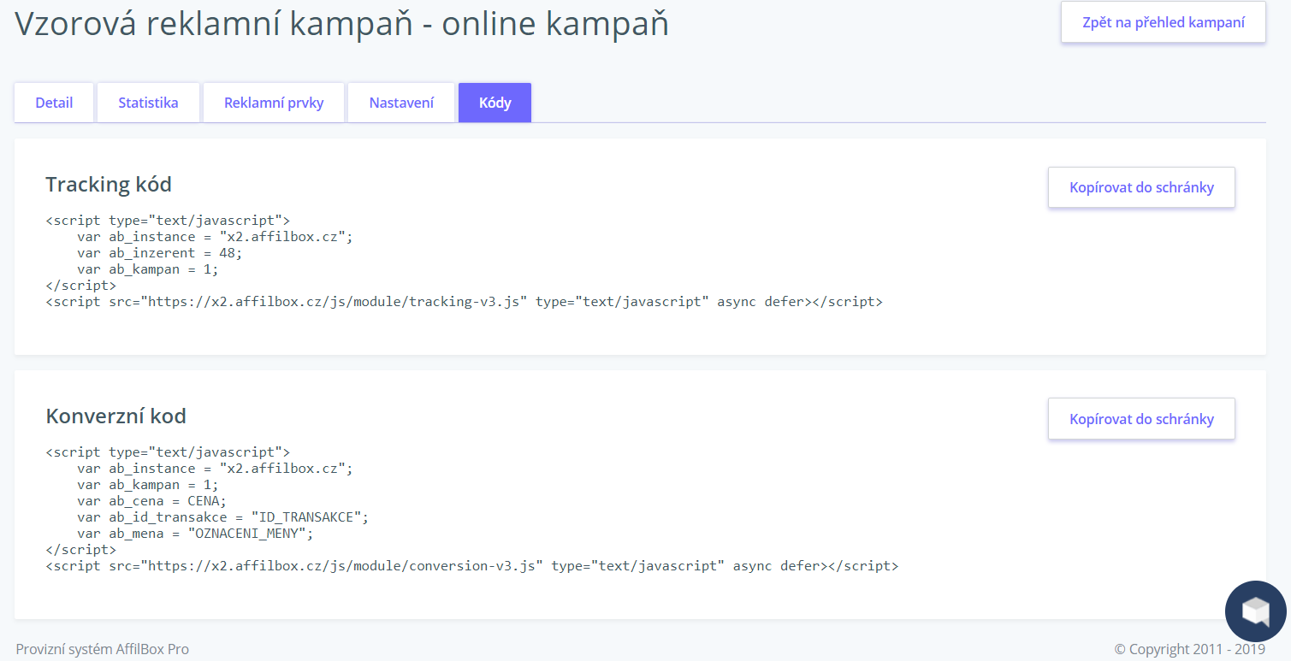Copy the Tracking kód to clipboard
This screenshot has height=661, width=1291.
pyautogui.click(x=1141, y=187)
